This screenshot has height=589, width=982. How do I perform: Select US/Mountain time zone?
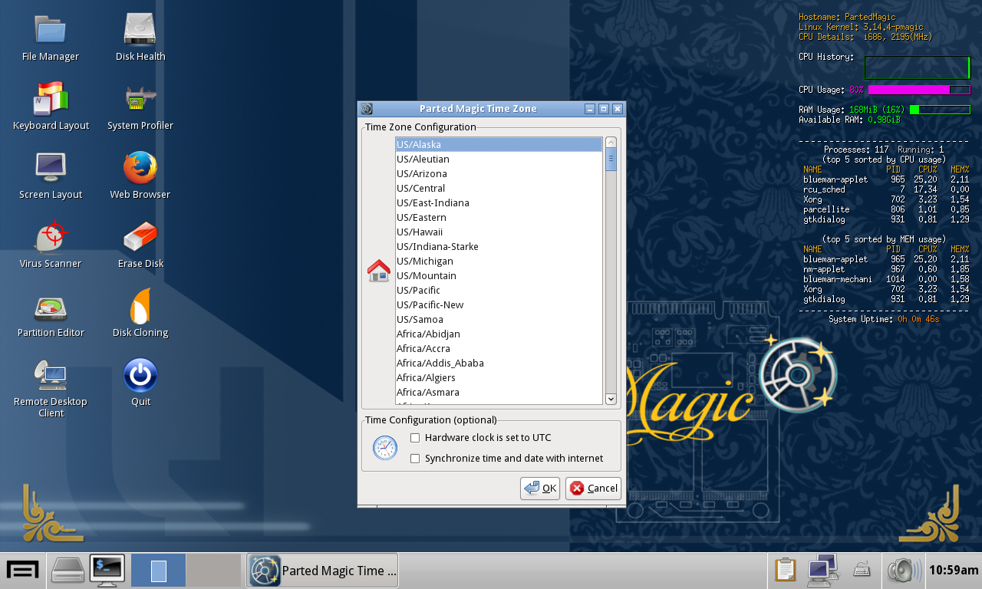tap(499, 276)
